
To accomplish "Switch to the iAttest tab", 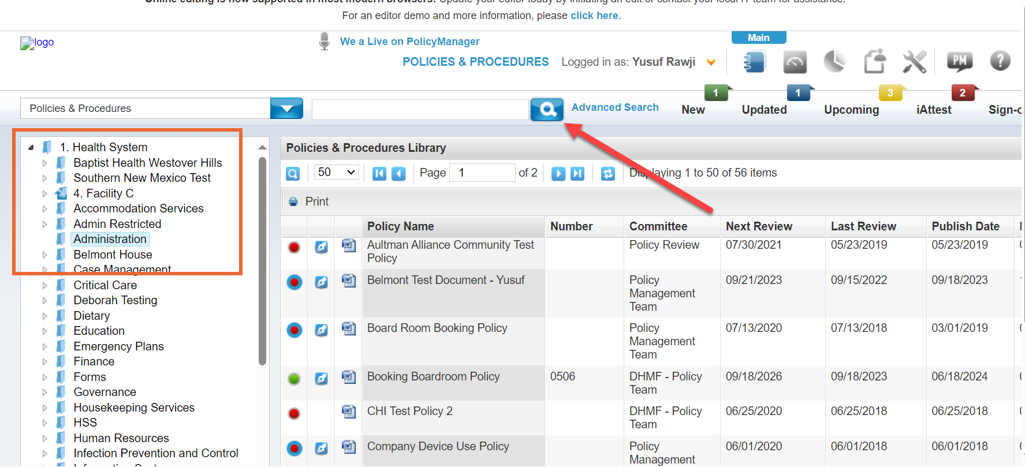I will click(x=933, y=110).
